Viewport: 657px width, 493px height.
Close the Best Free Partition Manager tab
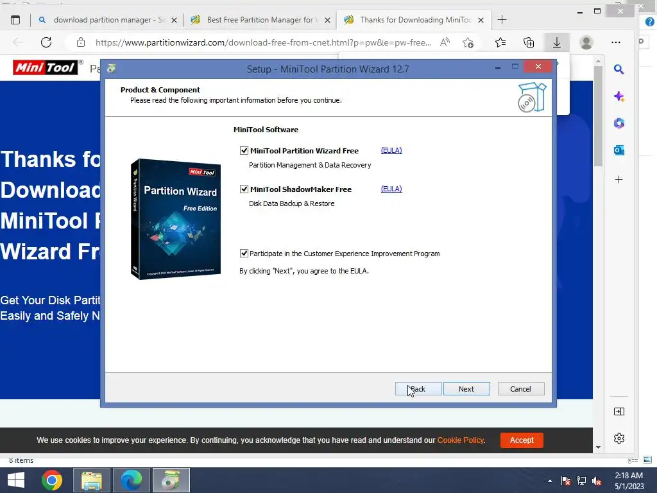[x=328, y=20]
